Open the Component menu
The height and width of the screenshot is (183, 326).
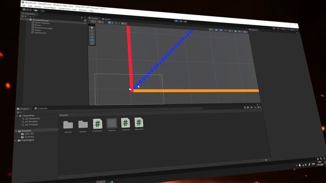[64, 9]
